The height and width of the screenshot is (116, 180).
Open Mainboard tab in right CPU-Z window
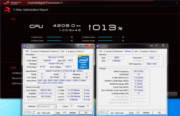pos(118,51)
